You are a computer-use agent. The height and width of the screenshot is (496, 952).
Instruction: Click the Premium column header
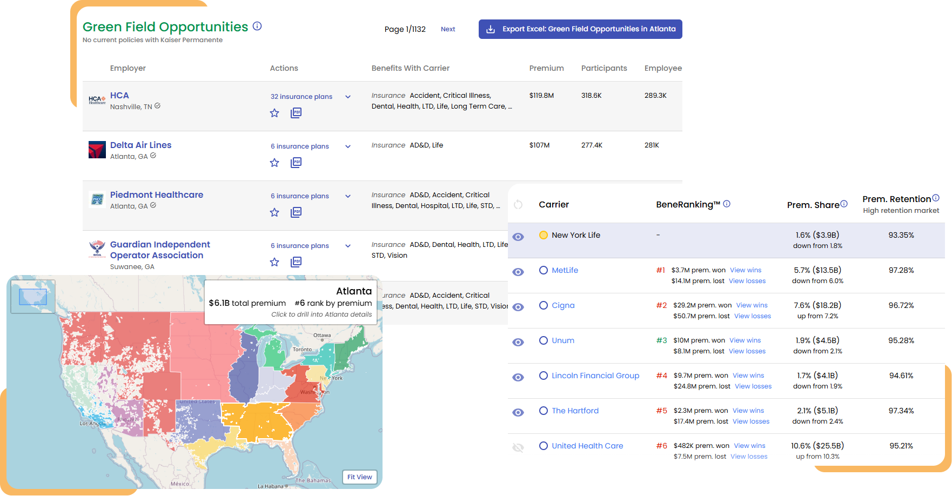click(546, 68)
